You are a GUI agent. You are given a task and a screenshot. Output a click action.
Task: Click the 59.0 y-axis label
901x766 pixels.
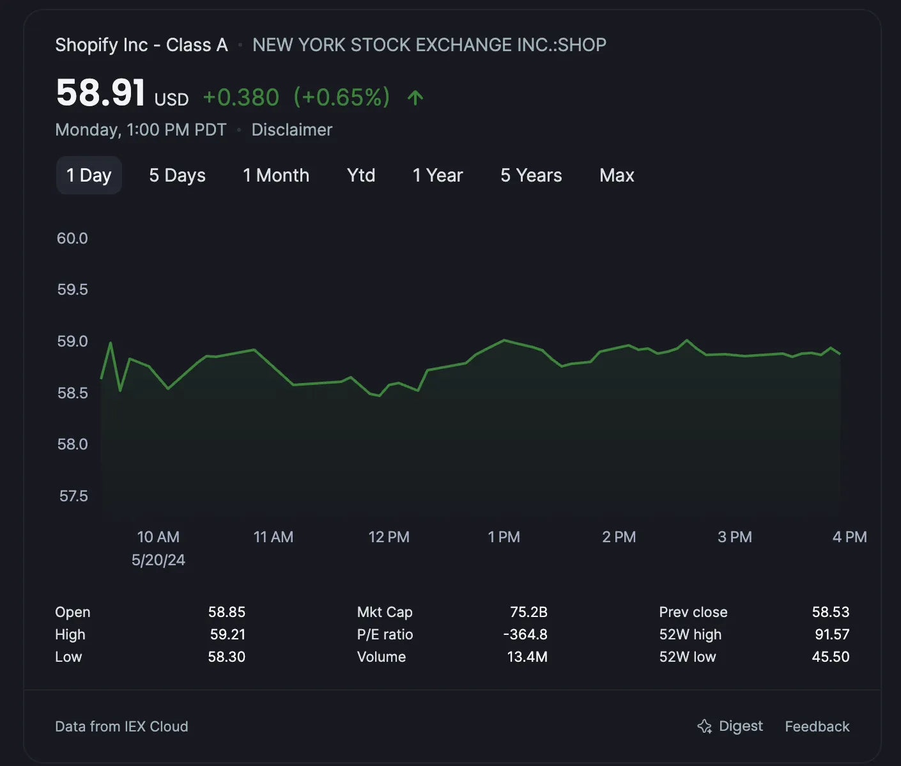(72, 341)
